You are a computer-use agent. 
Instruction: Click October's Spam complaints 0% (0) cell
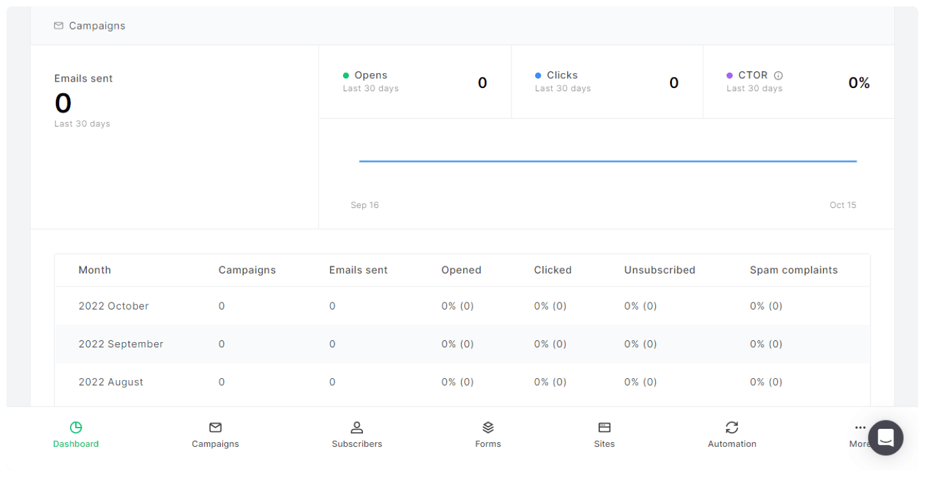pyautogui.click(x=766, y=306)
